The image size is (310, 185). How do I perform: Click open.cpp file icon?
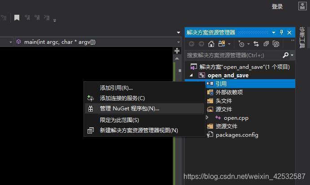[x=218, y=118]
